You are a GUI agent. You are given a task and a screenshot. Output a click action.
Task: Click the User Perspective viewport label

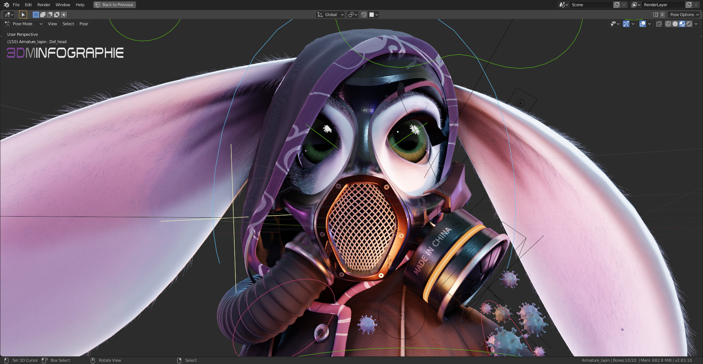pos(22,34)
